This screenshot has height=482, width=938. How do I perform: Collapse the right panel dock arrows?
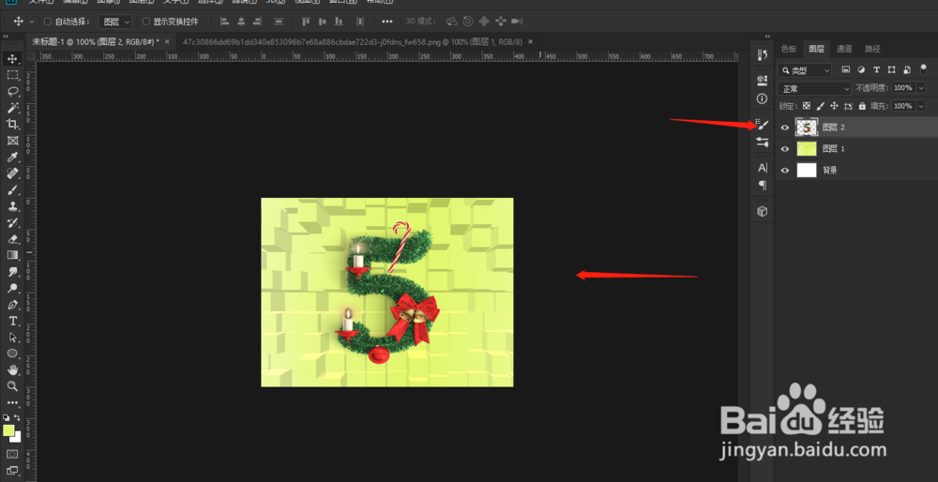tap(767, 37)
